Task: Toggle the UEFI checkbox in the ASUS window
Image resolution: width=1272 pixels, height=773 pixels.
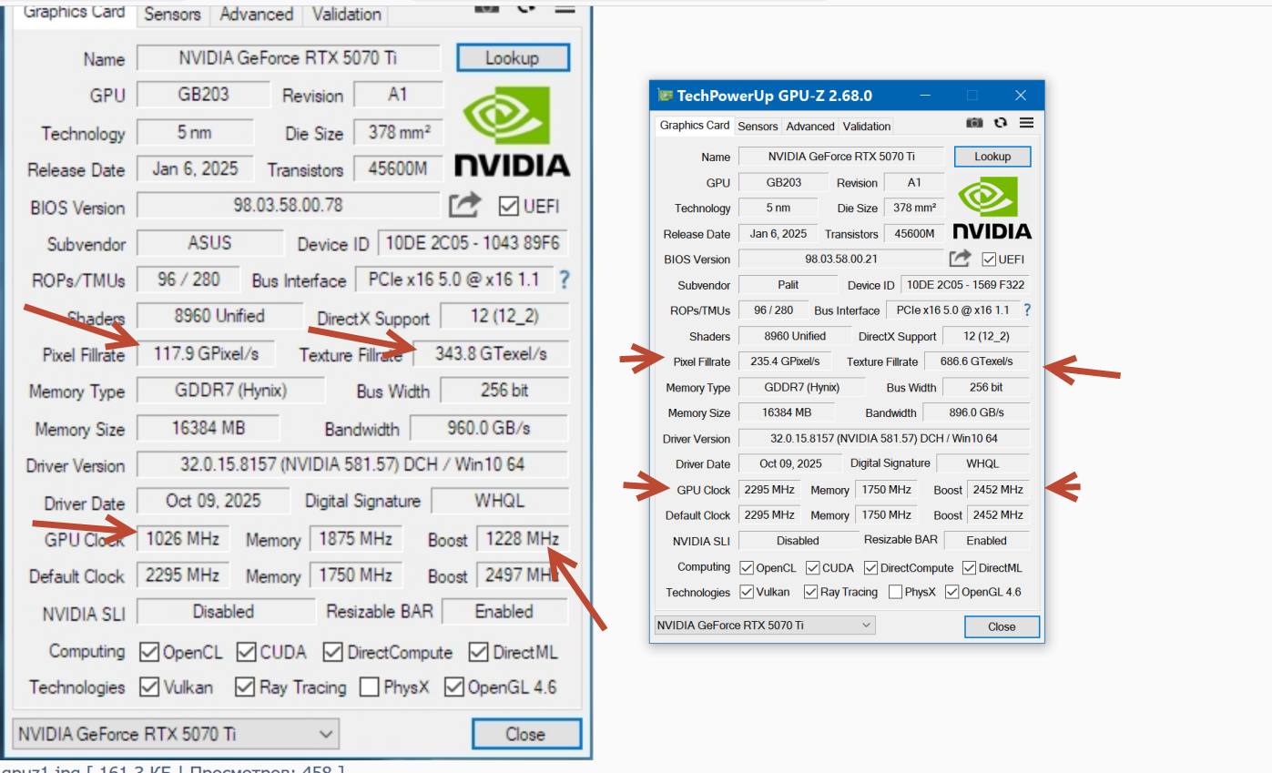Action: pyautogui.click(x=509, y=206)
